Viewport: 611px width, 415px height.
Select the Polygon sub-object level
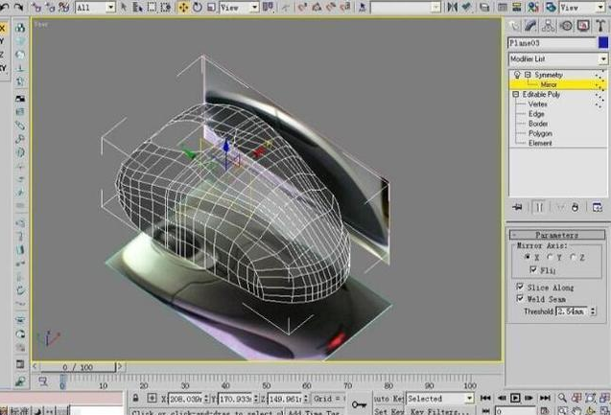pos(540,133)
